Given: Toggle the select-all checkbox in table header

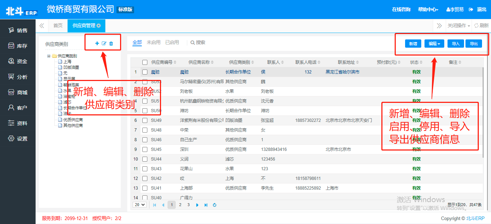Looking at the screenshot, I should coord(145,62).
